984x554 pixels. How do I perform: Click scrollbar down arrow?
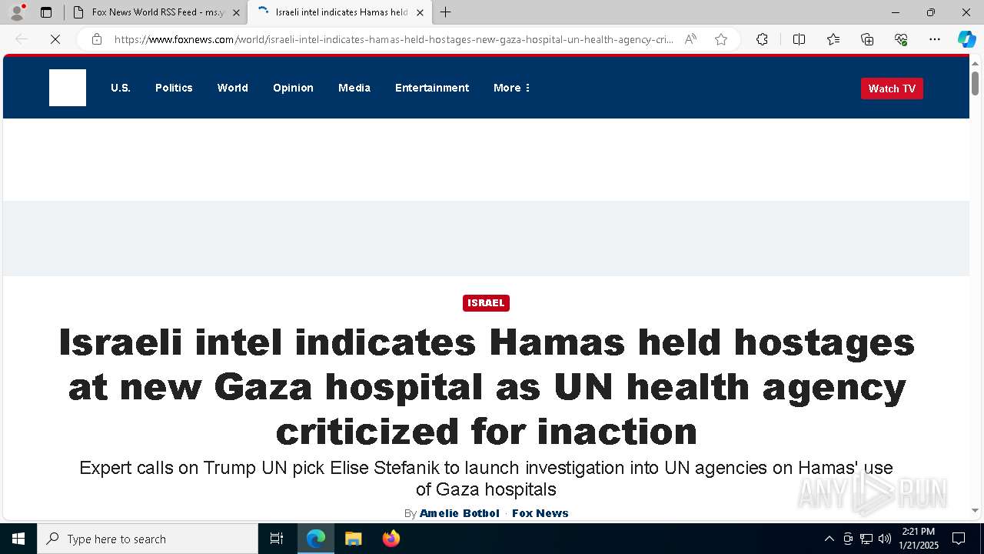tap(975, 510)
